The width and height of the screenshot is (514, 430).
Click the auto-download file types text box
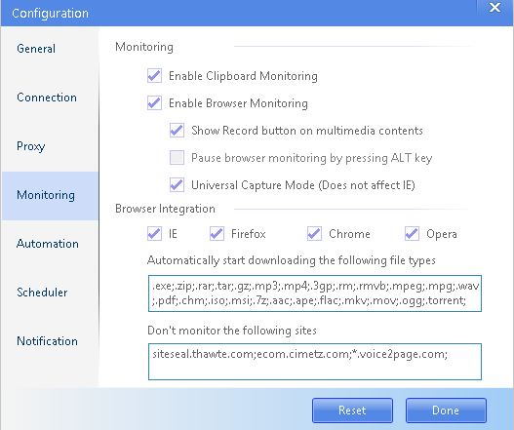(315, 293)
